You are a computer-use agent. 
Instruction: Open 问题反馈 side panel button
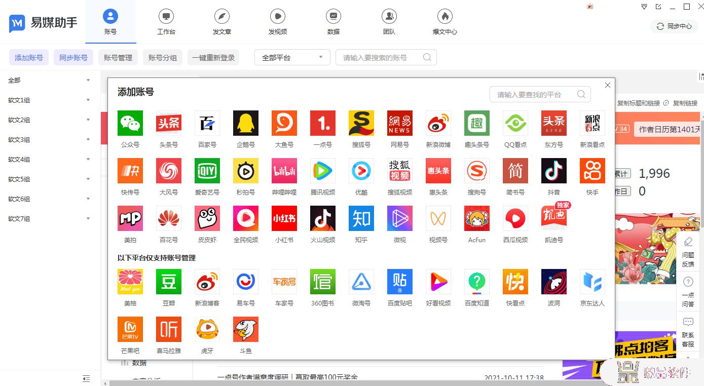pyautogui.click(x=688, y=252)
